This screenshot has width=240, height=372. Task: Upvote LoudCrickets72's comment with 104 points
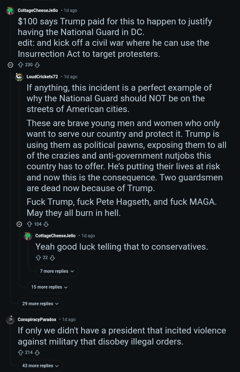pos(29,224)
